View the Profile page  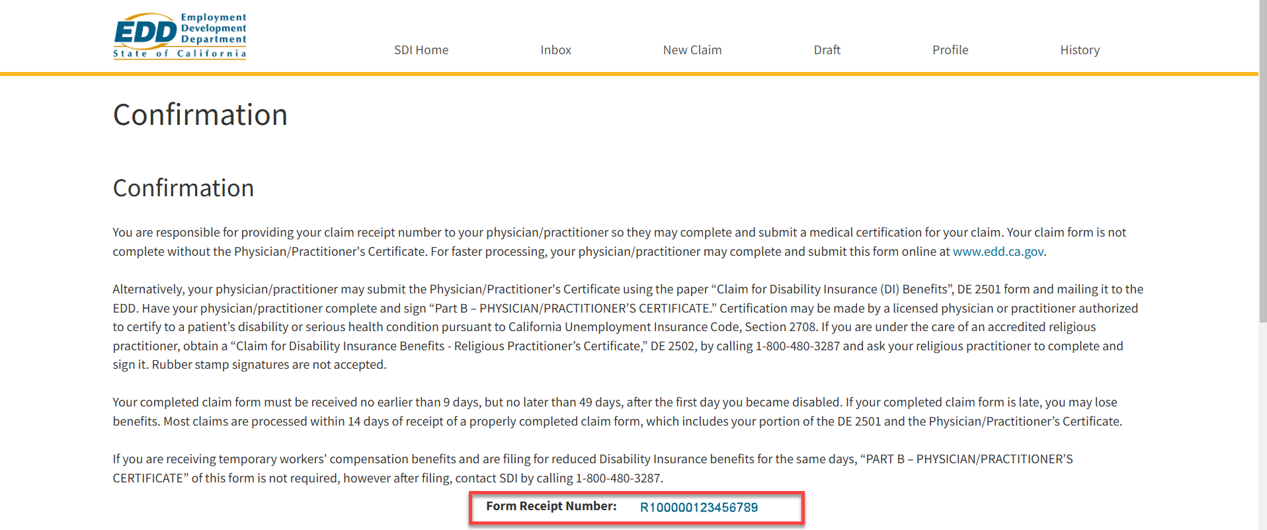950,50
